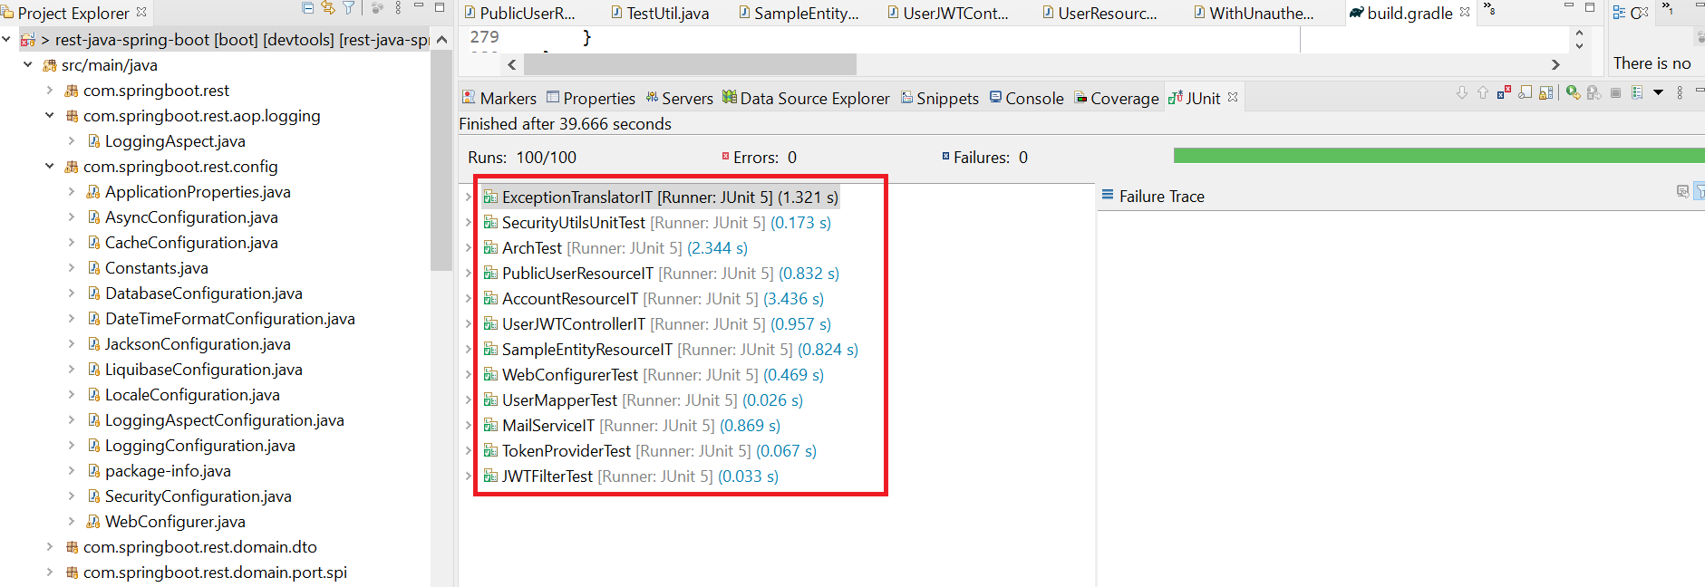Image resolution: width=1705 pixels, height=587 pixels.
Task: Open the Test Run History dropdown arrow
Action: click(x=1658, y=92)
